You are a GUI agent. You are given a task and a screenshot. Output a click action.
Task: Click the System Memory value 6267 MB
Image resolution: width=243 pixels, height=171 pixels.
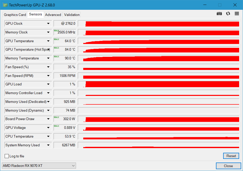point(65,145)
